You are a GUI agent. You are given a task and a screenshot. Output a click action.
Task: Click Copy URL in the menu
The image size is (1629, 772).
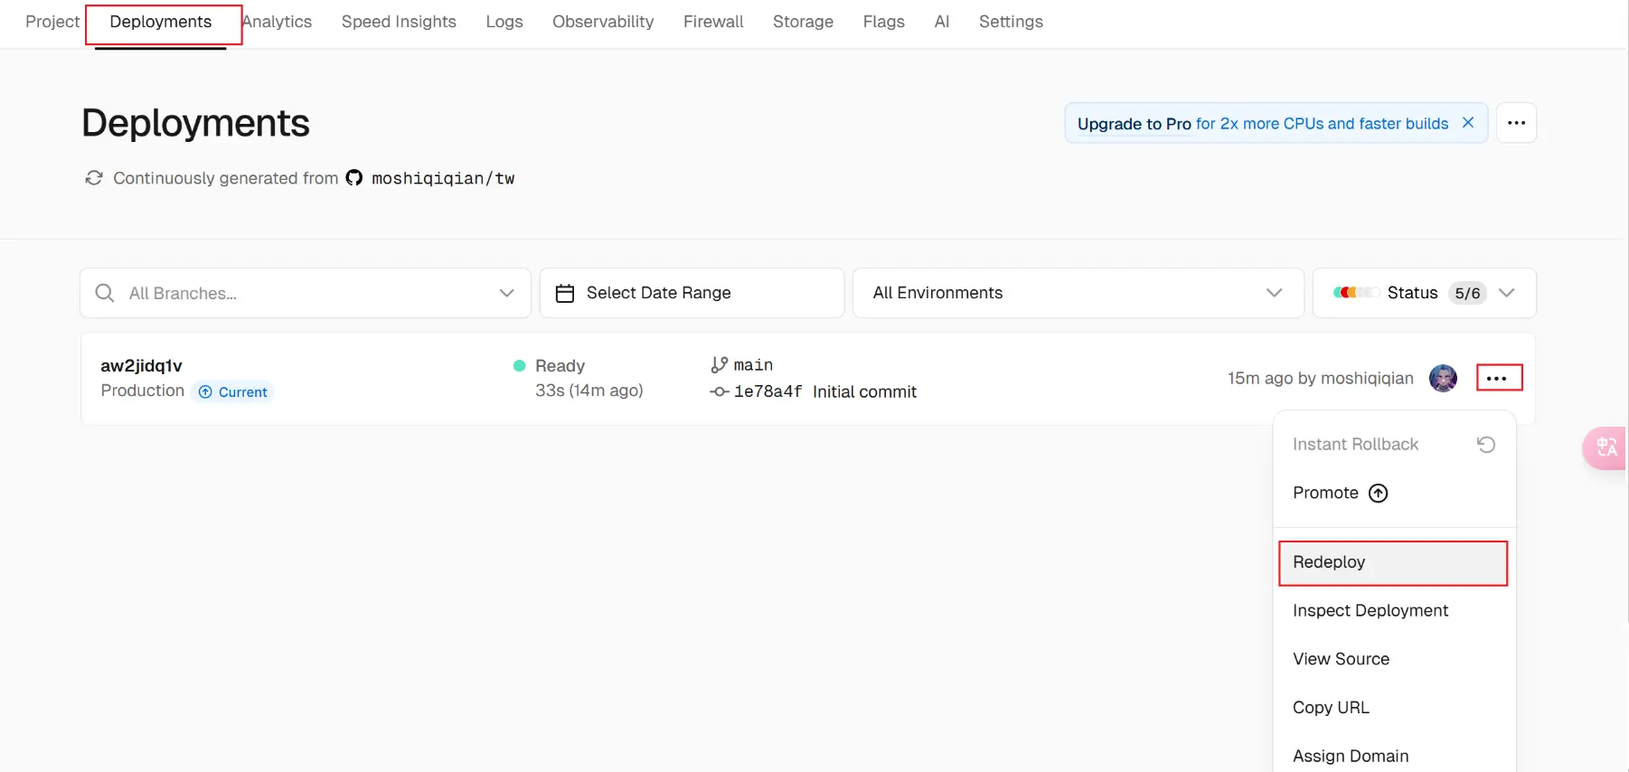tap(1331, 708)
